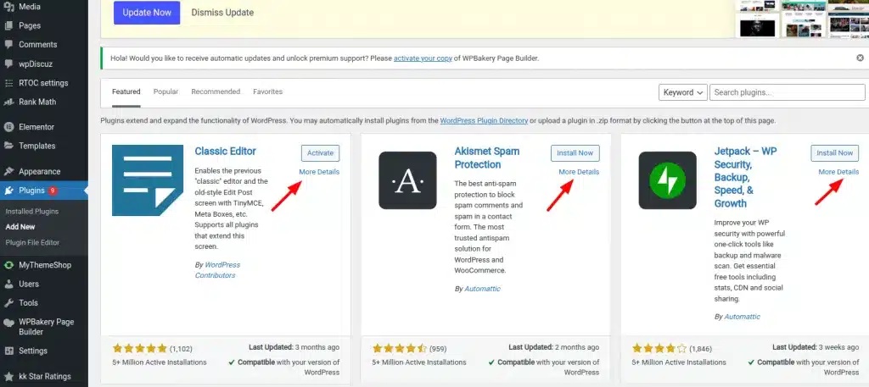Dismiss the WPBakery notice with X icon

click(x=860, y=58)
